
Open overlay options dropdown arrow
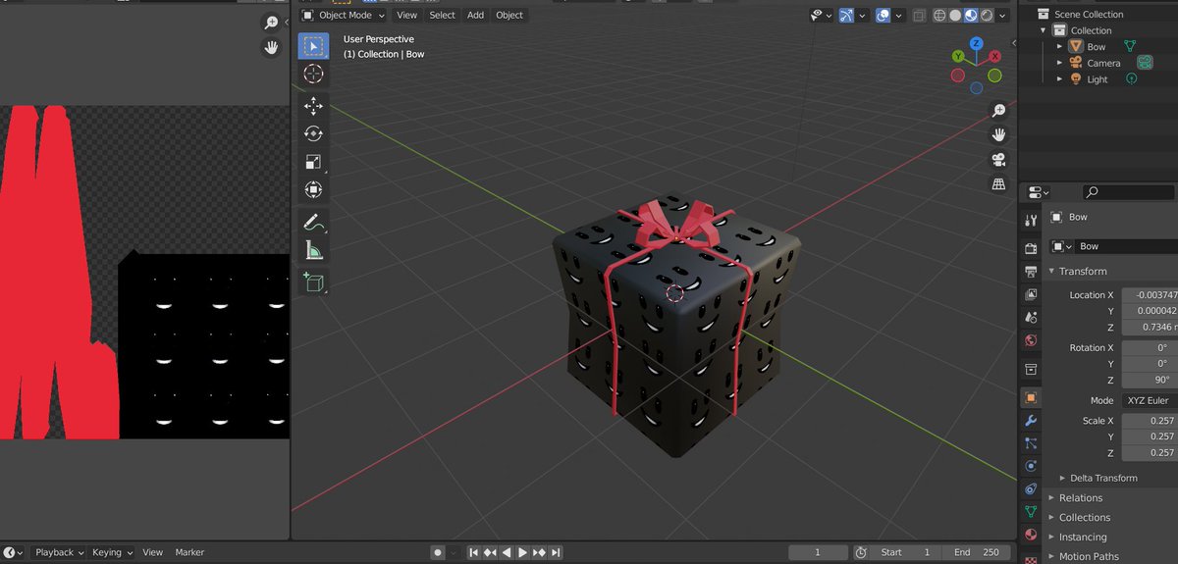point(898,15)
